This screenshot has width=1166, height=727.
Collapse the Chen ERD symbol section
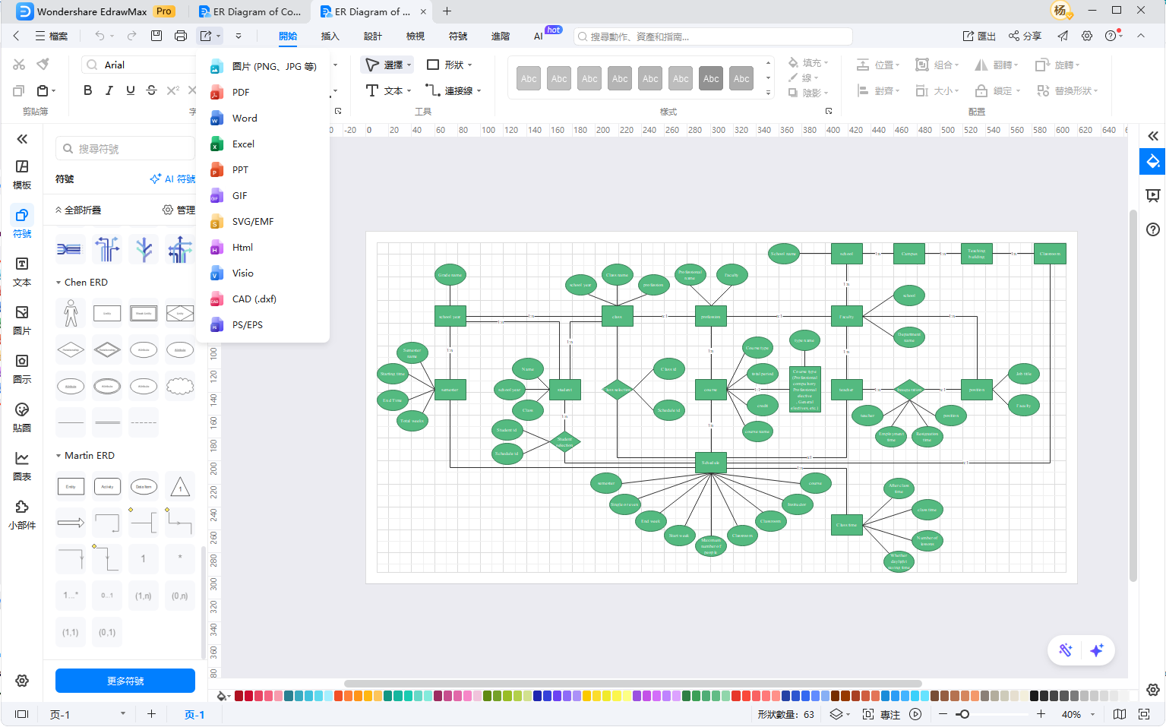point(58,283)
